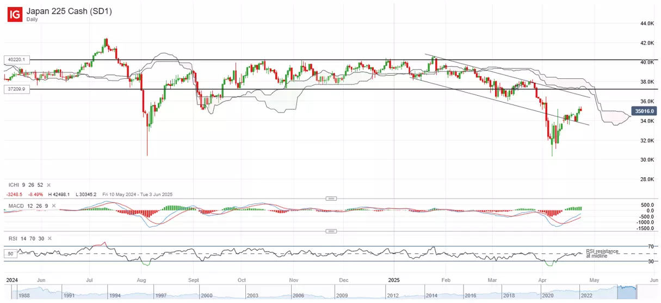Click the 'RSI resistance at midline' annotation
This screenshot has height=303, width=661.
point(602,253)
